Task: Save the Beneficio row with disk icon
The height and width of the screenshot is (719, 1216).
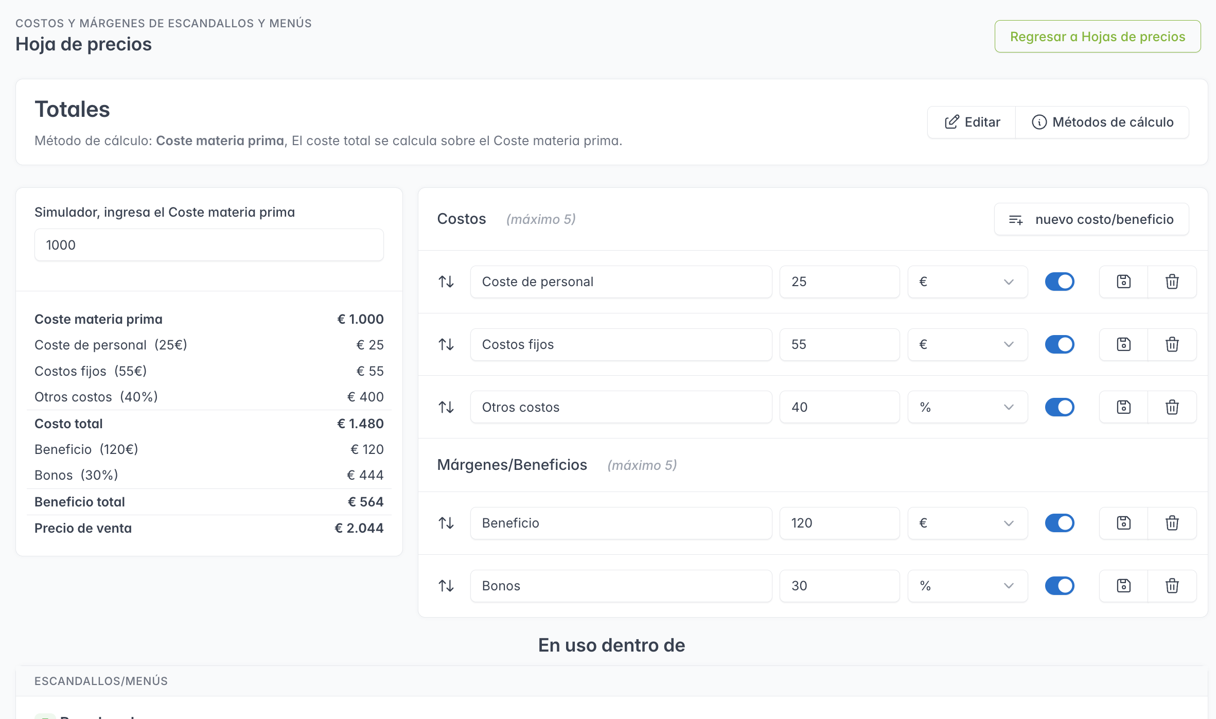Action: [1123, 523]
